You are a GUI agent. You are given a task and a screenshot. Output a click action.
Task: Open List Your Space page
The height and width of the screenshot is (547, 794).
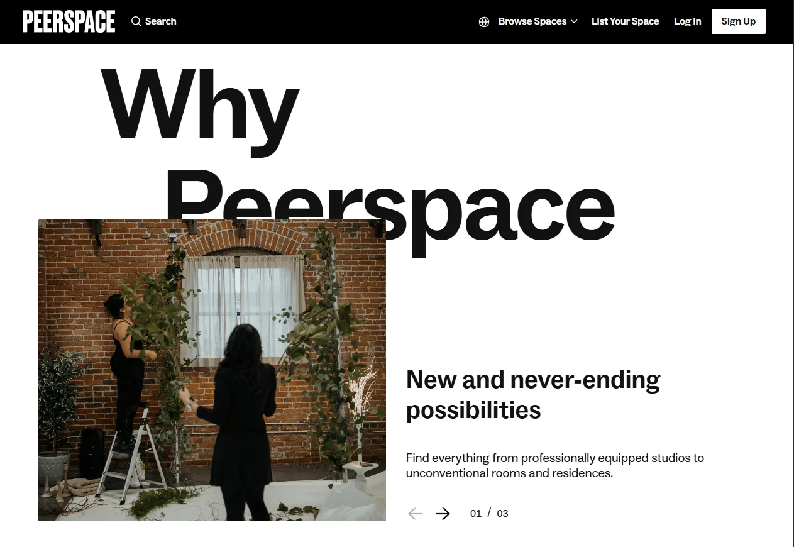click(x=626, y=21)
